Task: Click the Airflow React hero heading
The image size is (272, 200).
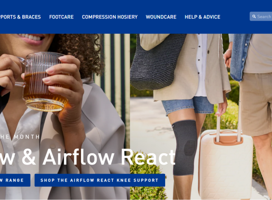Action: click(x=88, y=157)
